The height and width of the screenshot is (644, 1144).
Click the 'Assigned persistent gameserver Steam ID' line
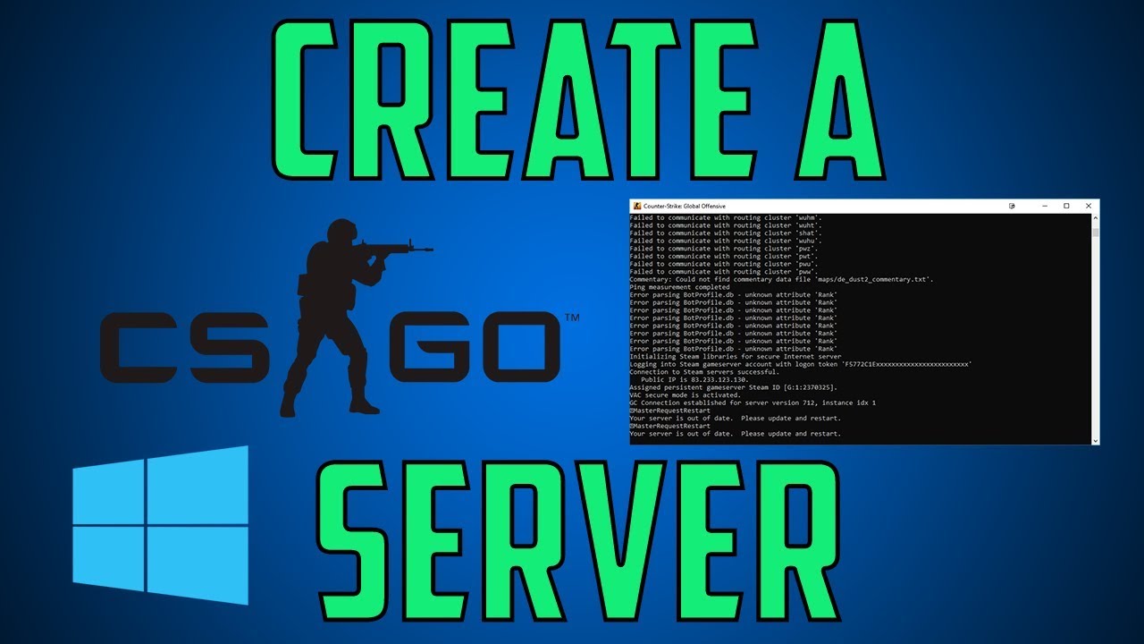734,387
